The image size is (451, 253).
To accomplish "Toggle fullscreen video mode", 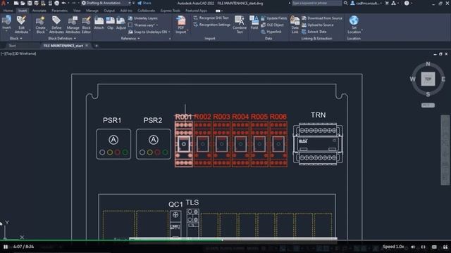I will coord(423,247).
